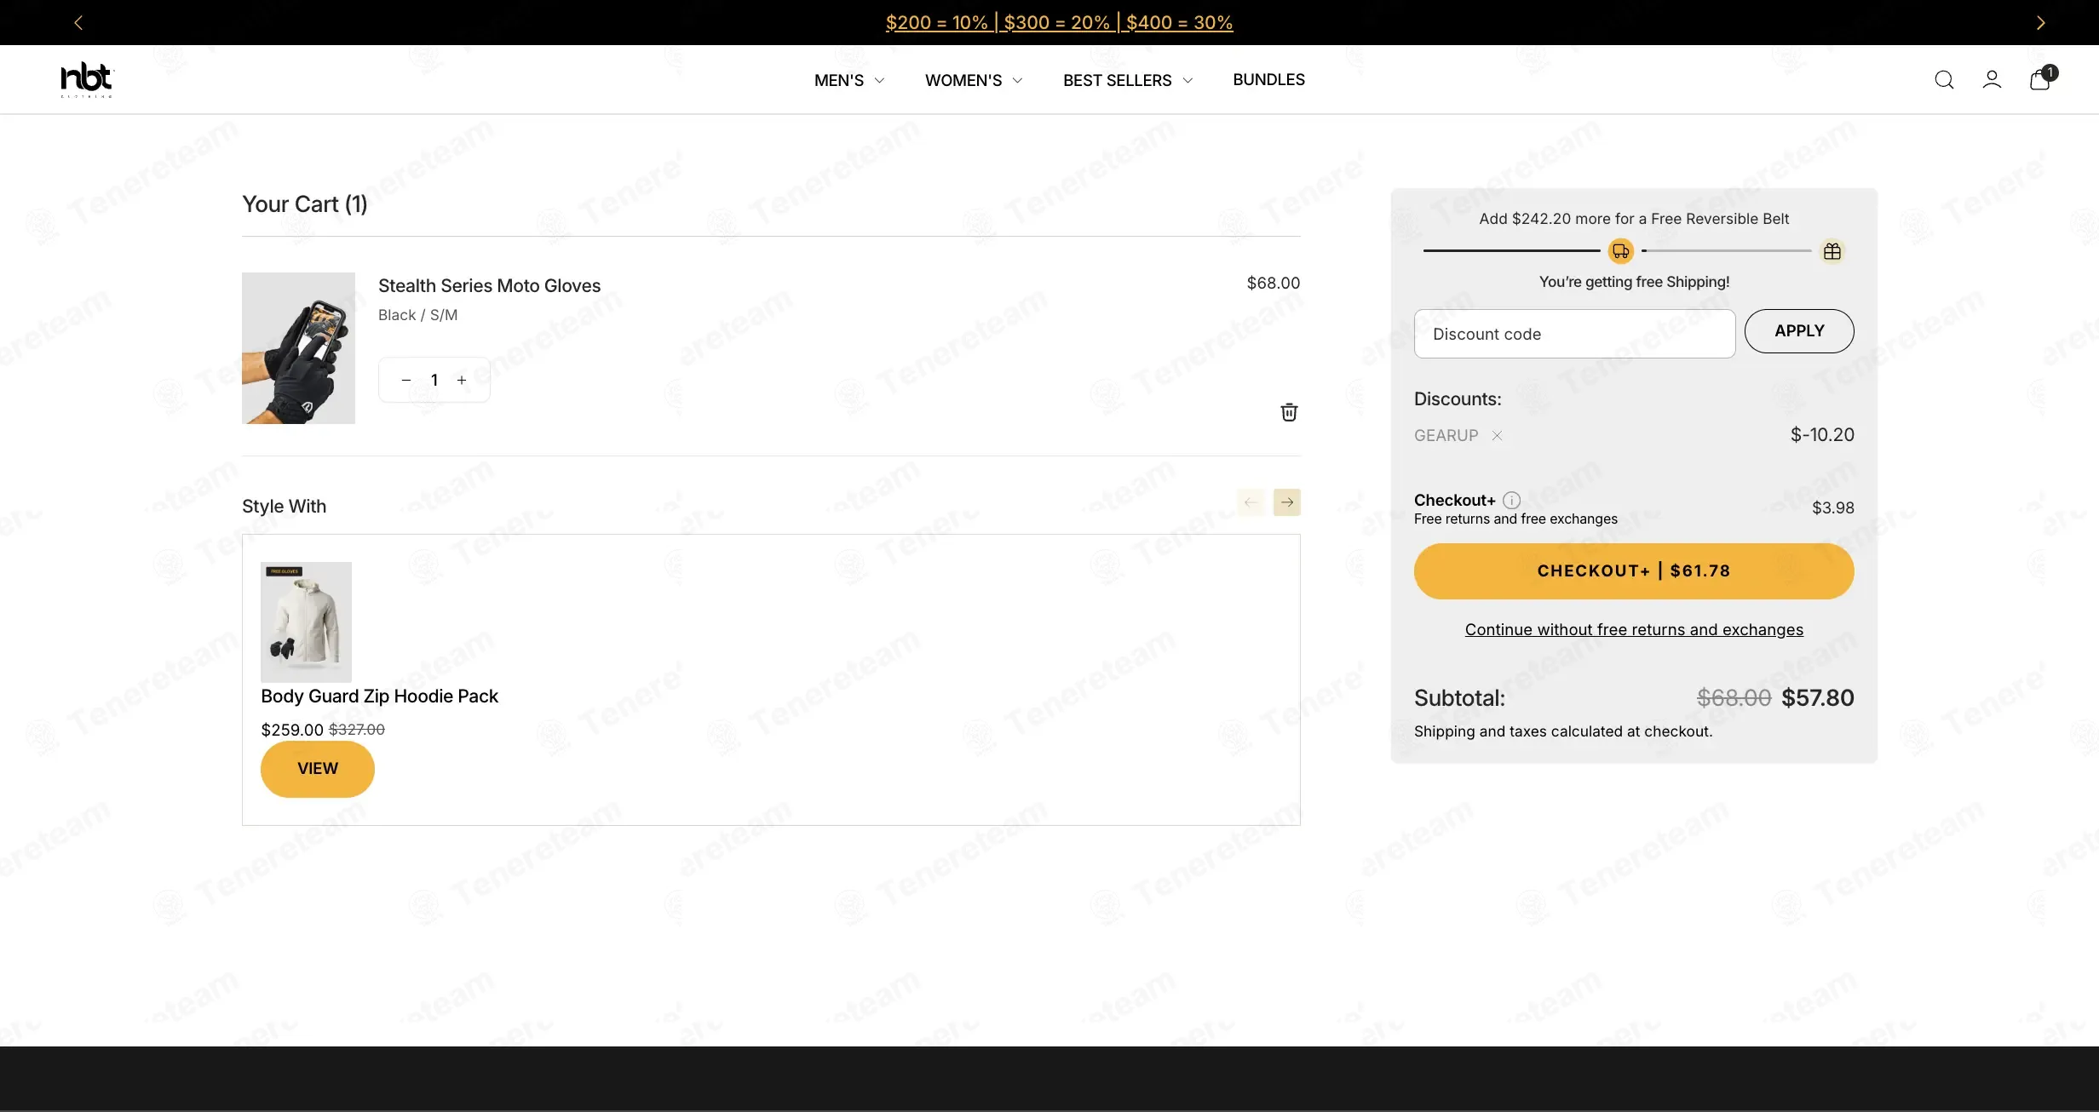Screen dimensions: 2099x1112
Task: Continue without free returns and exchanges
Action: point(1634,629)
